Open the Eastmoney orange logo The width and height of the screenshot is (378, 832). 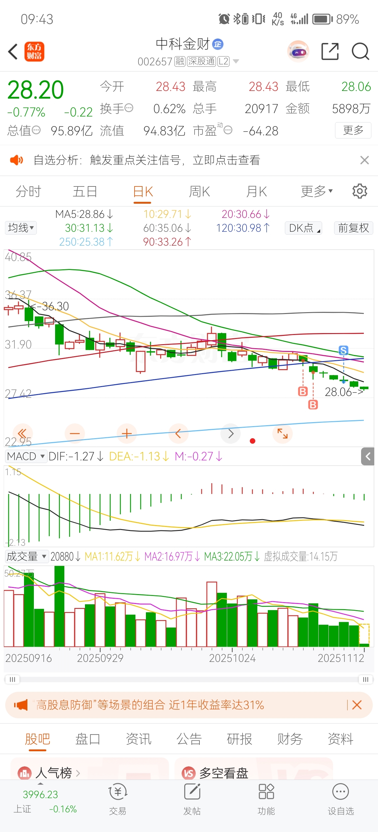click(x=34, y=52)
